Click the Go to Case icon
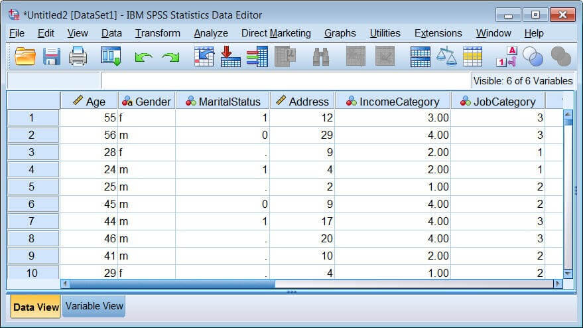 204,56
